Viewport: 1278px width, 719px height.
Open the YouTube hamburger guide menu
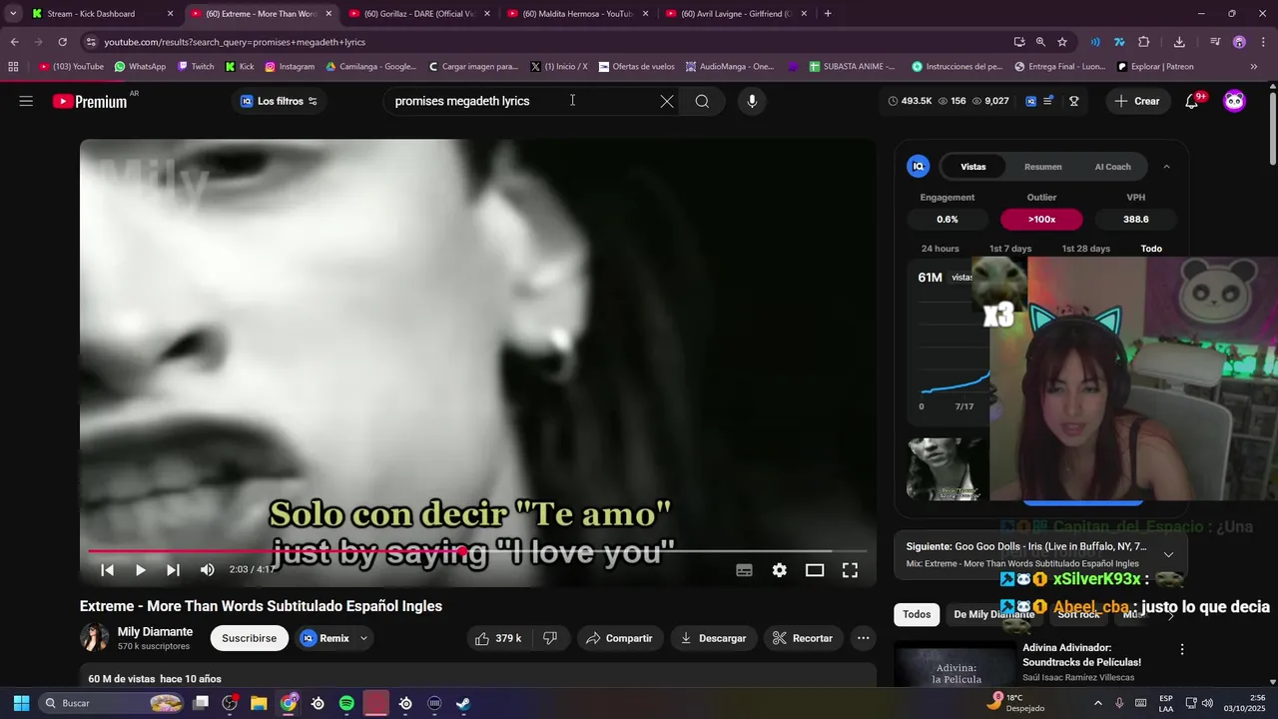click(26, 101)
